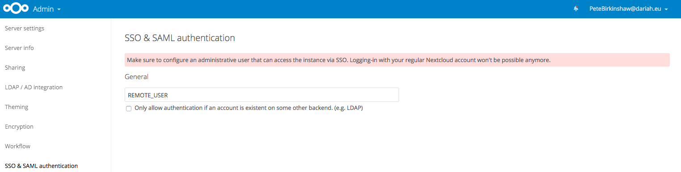Click the 'Only allow authentication' checkbox label
Viewport: 681px width, 172px height.
[248, 108]
